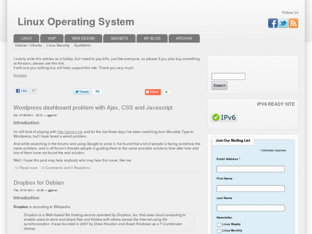Open the Wordpress dashboard problem article title
The width and height of the screenshot is (312, 234).
[x=93, y=107]
